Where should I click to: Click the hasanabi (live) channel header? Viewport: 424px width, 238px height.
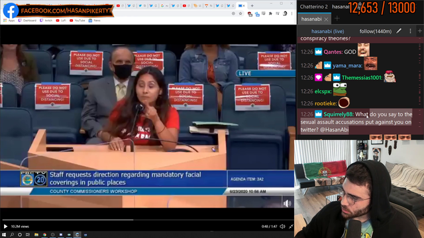click(x=327, y=31)
